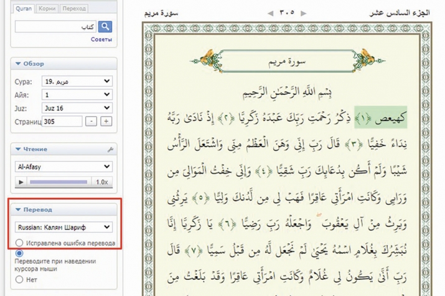Screen dimensions: 445x296
Task: Open the Айя verse dropdown
Action: (x=77, y=95)
